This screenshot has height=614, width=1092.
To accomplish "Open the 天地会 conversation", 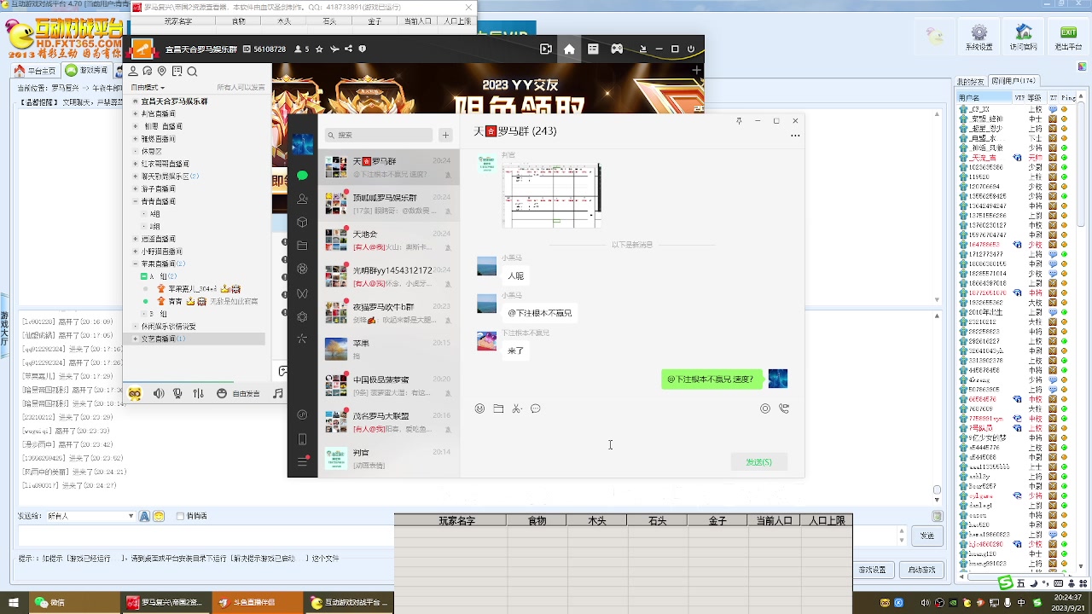I will point(388,240).
